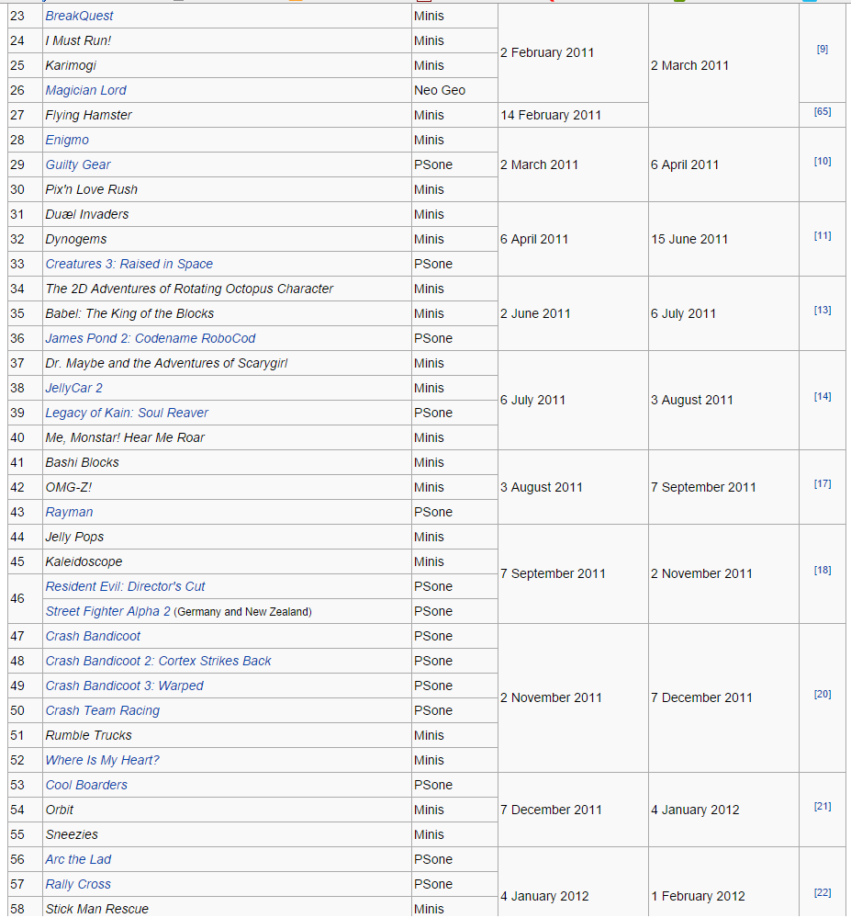Select the 14 February 2011 date cell
Screen dimensions: 851x918
coord(573,116)
